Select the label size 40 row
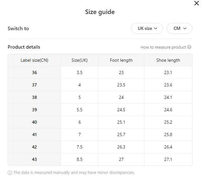 click(x=34, y=122)
